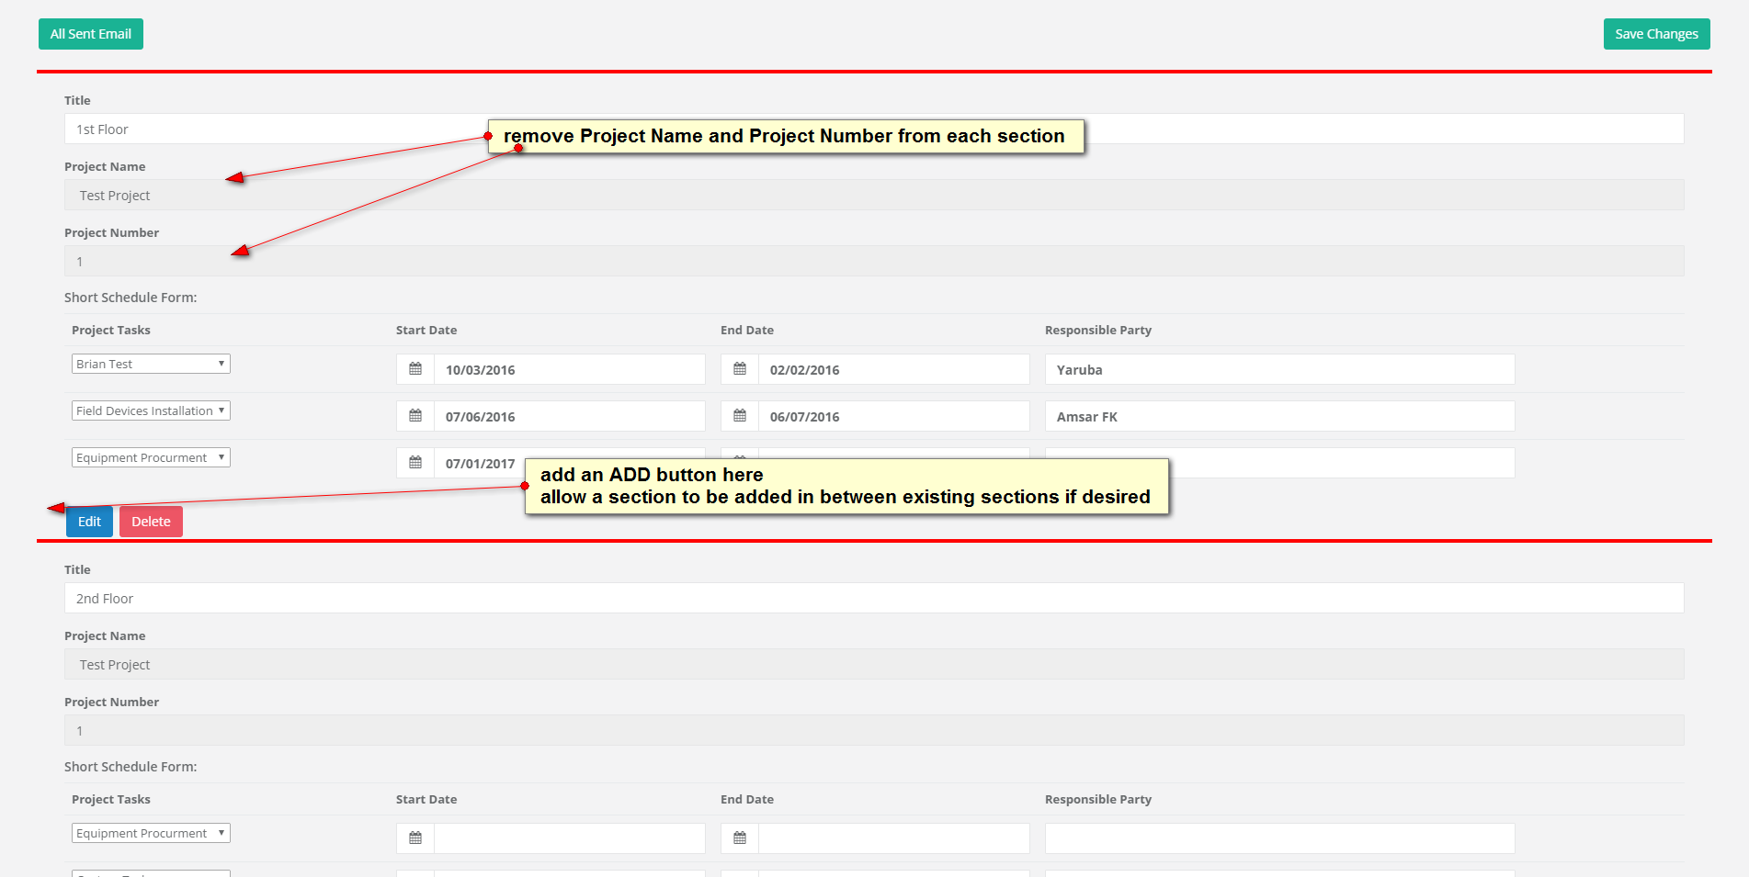Image resolution: width=1749 pixels, height=877 pixels.
Task: Click Project Tasks column header in 1st Floor section
Action: click(x=111, y=330)
